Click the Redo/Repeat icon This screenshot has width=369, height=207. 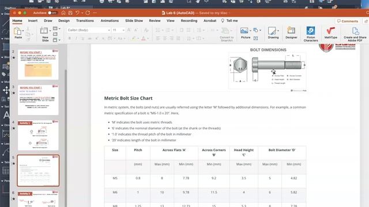[x=88, y=13]
